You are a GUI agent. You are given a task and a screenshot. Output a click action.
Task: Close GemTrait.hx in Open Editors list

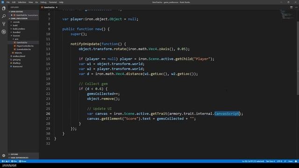point(12,15)
